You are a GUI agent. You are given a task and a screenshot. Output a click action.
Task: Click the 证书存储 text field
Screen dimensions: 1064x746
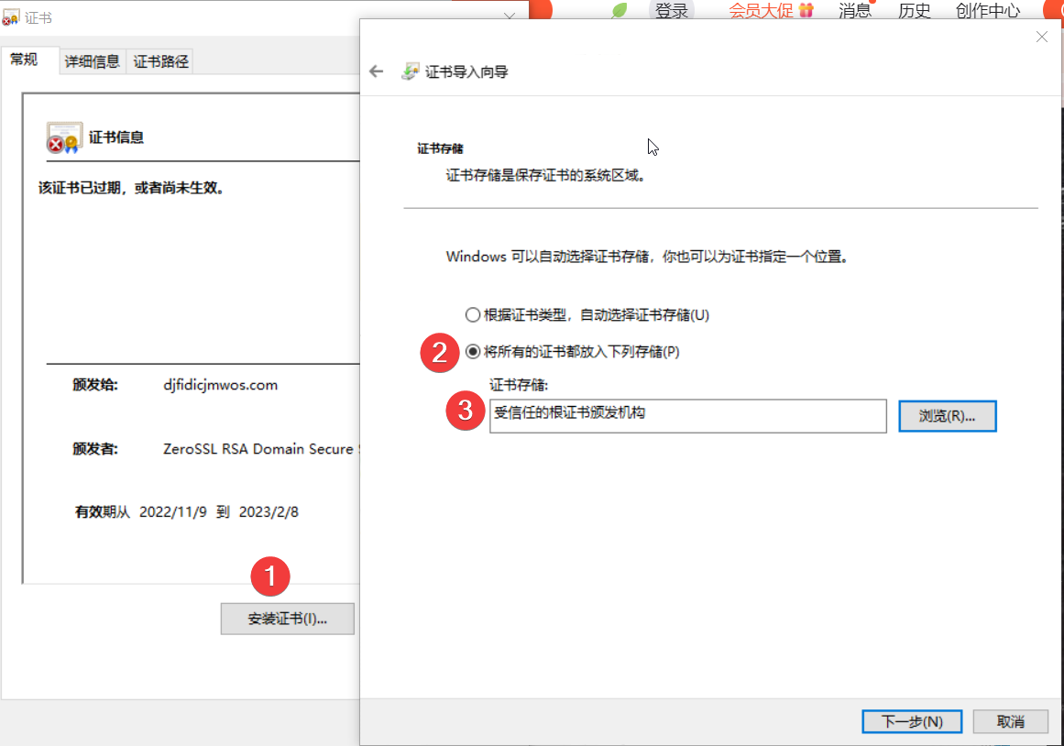(687, 415)
